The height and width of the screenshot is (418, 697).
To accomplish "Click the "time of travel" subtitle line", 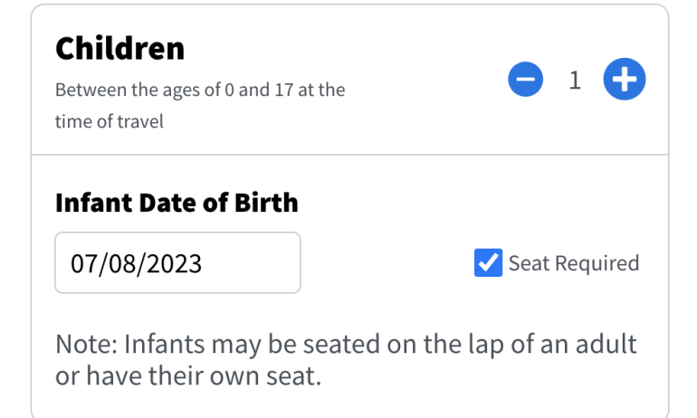I will [x=109, y=122].
